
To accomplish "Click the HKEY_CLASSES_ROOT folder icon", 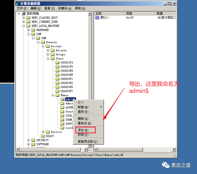I will pyautogui.click(x=28, y=18).
